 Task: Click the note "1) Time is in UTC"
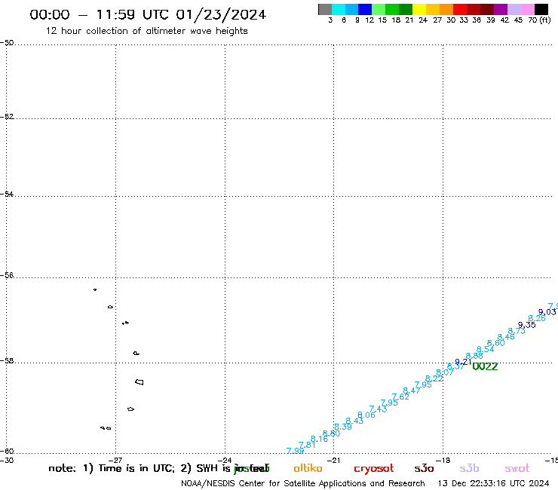coord(129,468)
